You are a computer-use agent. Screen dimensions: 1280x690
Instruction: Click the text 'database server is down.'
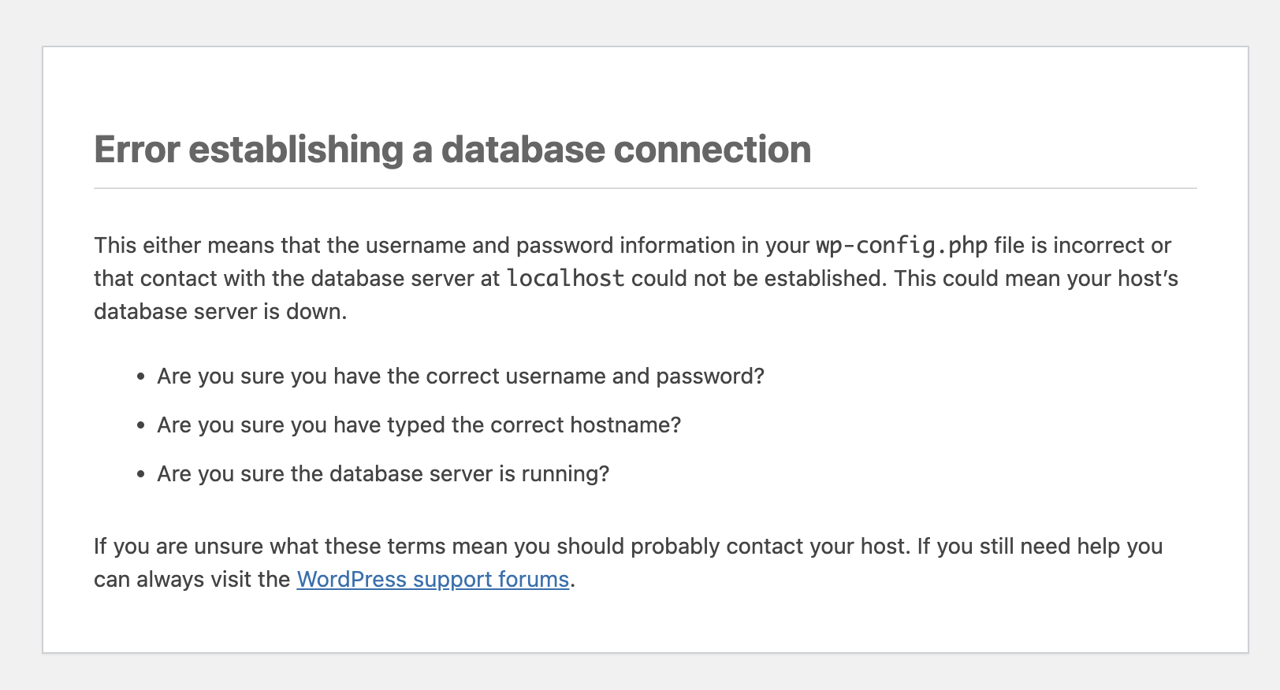pyautogui.click(x=221, y=312)
